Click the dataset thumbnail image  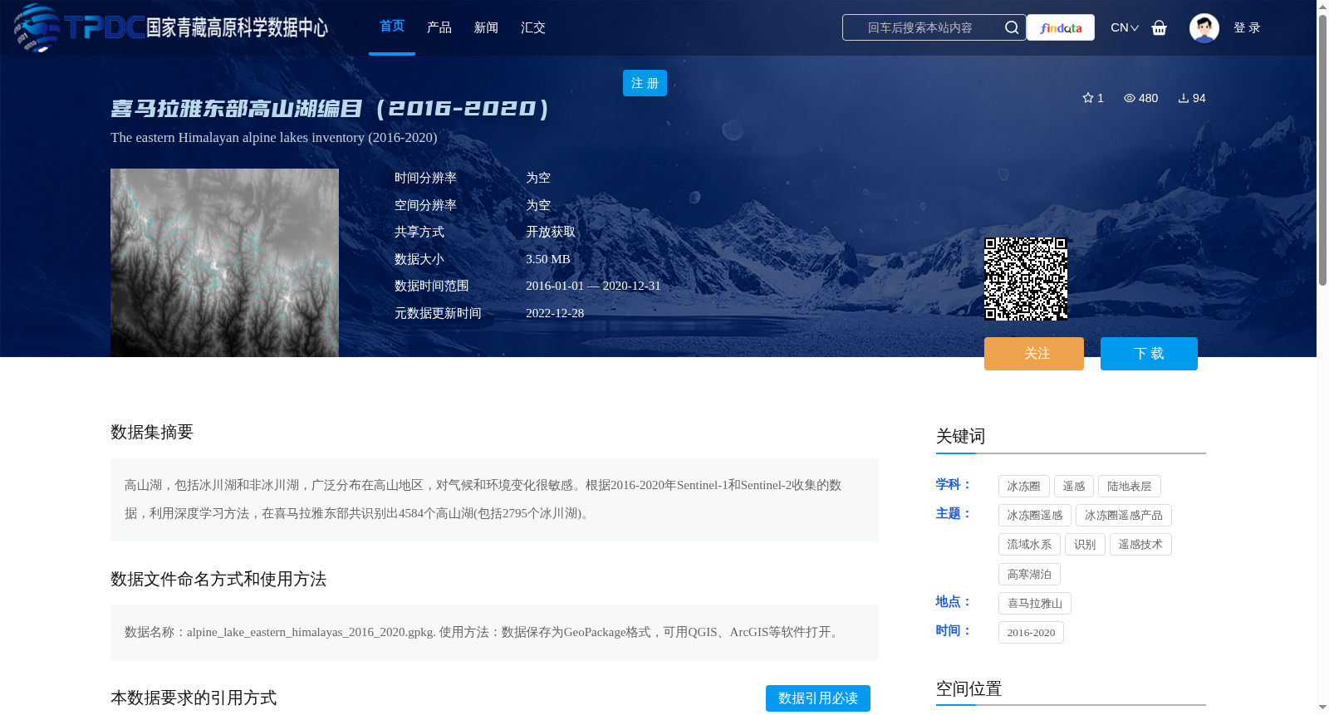coord(224,262)
